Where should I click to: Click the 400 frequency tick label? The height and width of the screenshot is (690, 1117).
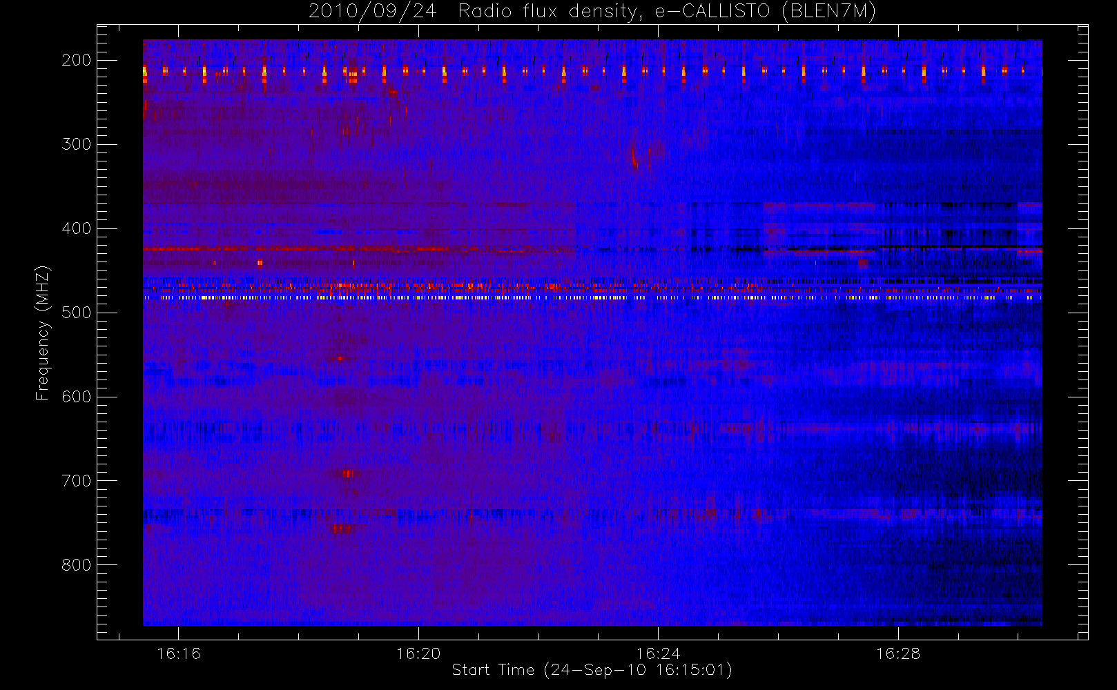click(76, 228)
